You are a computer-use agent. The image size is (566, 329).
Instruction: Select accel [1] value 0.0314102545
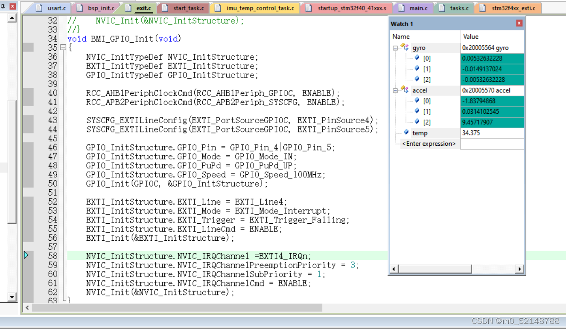click(x=492, y=112)
